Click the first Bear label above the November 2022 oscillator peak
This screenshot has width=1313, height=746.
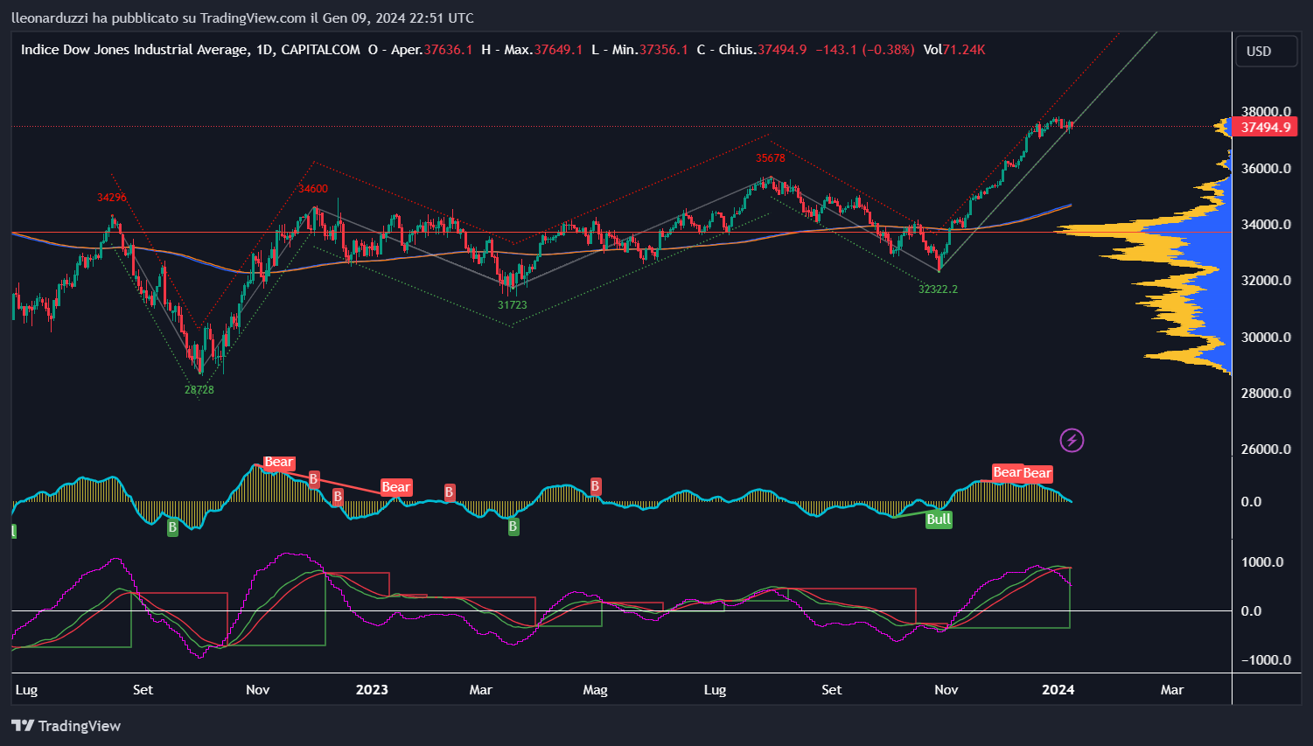pyautogui.click(x=279, y=463)
